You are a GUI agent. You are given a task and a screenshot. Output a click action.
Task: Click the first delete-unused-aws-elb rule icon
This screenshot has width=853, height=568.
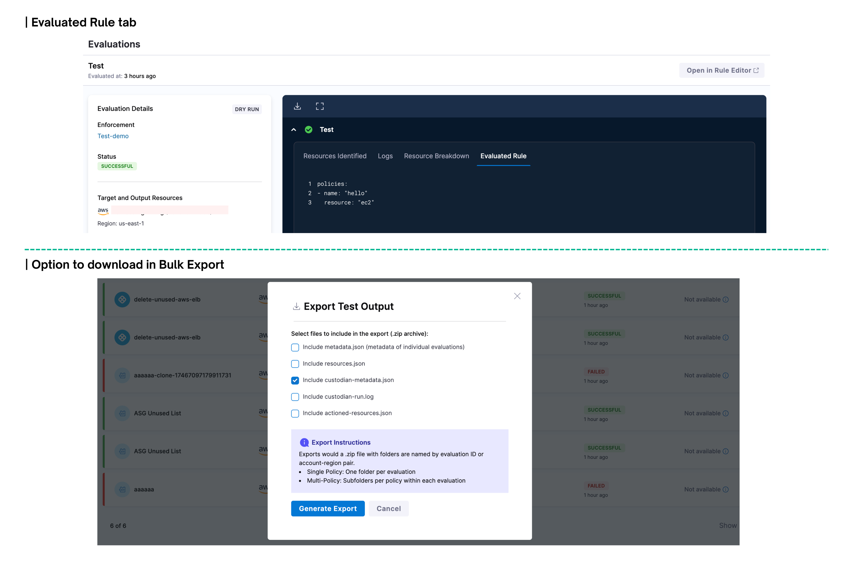click(122, 300)
